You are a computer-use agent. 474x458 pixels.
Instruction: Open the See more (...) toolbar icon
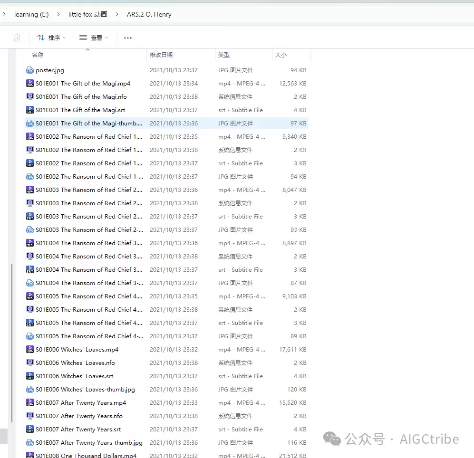127,38
